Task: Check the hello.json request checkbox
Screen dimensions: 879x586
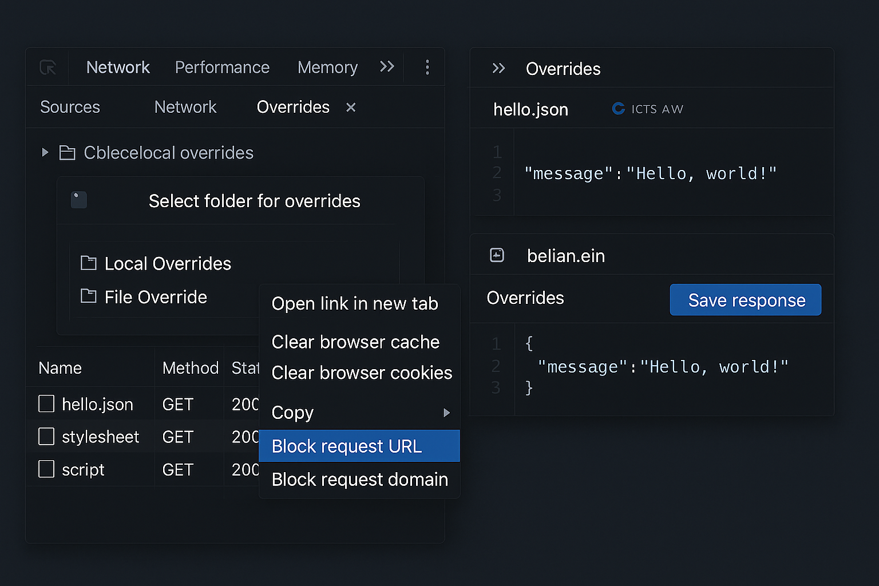Action: pos(46,403)
